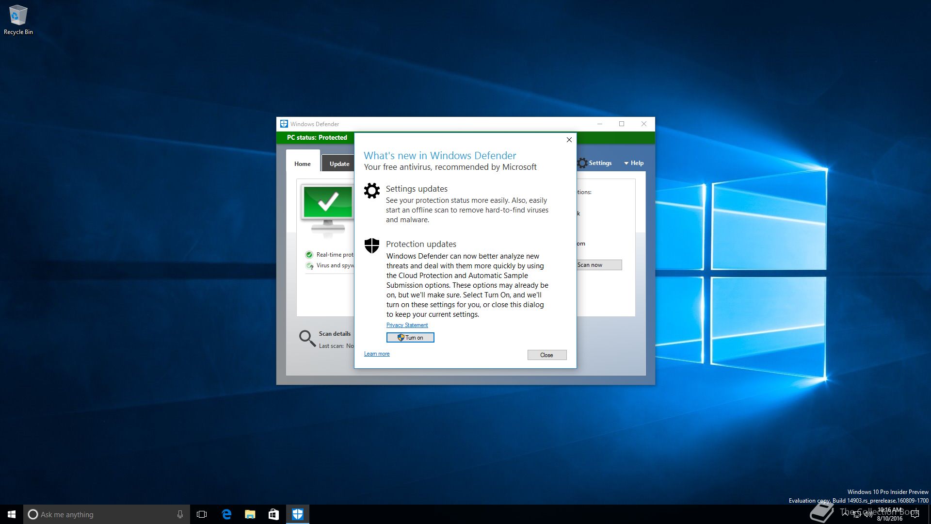Click the Scan now button

pyautogui.click(x=599, y=265)
